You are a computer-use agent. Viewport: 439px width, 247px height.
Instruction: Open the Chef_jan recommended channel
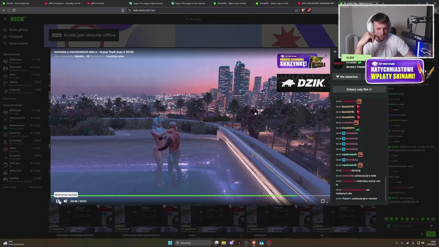point(22,164)
